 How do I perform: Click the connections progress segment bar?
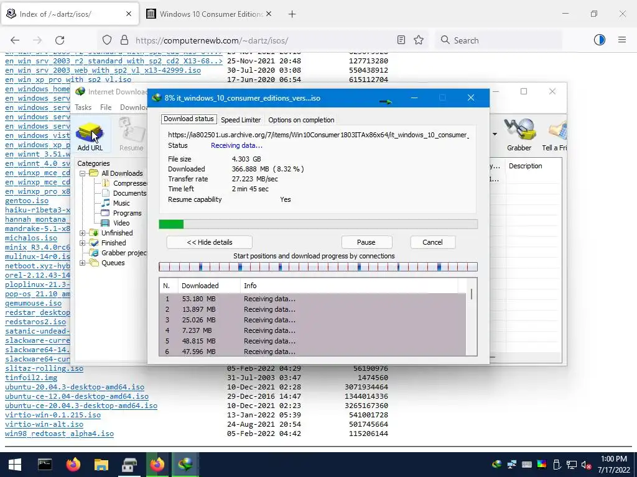[x=318, y=266]
